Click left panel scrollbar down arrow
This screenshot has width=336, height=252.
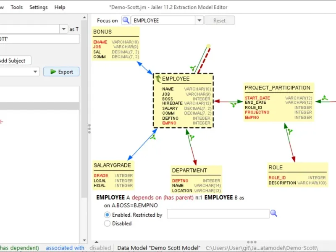[x=84, y=240]
